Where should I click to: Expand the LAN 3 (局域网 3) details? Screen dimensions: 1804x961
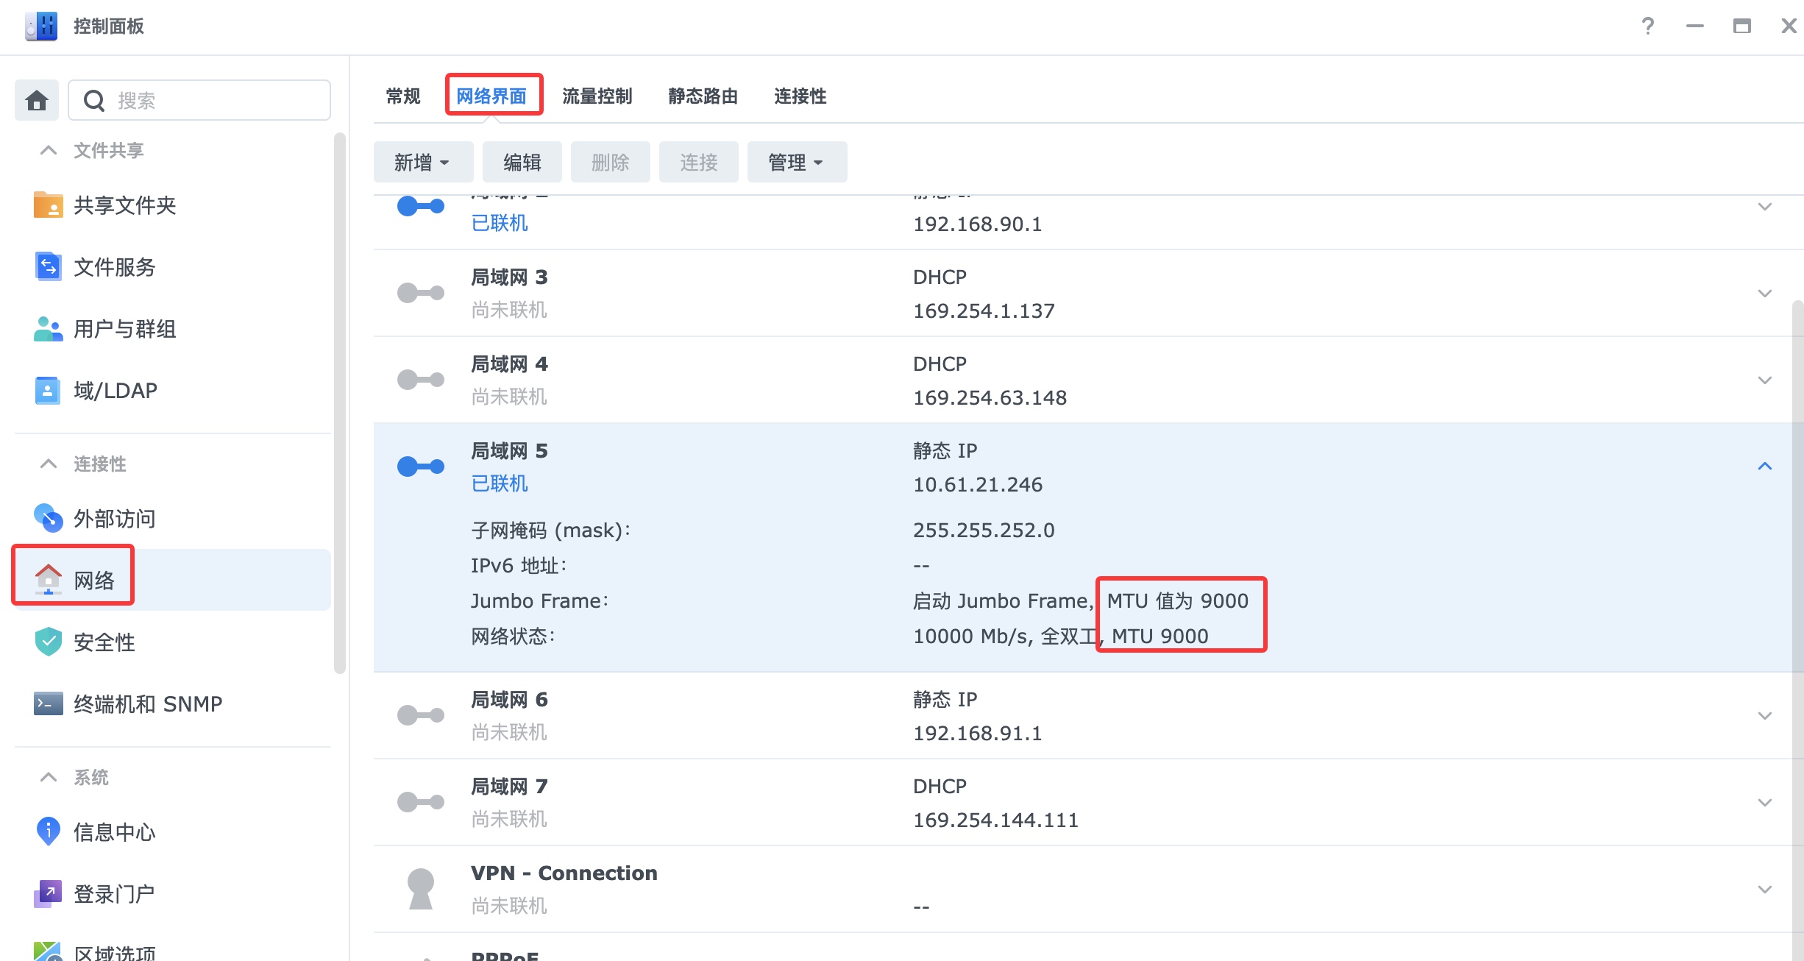click(1764, 294)
